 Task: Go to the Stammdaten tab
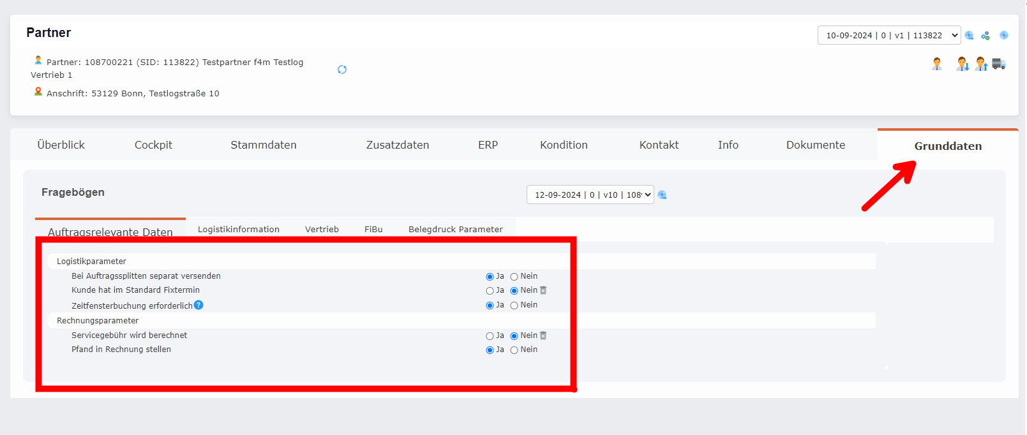[x=264, y=145]
